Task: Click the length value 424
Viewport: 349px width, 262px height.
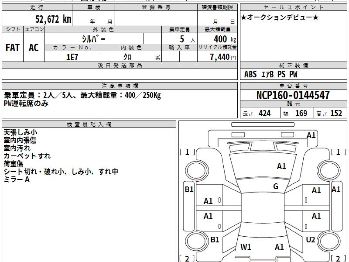Action: (264, 113)
